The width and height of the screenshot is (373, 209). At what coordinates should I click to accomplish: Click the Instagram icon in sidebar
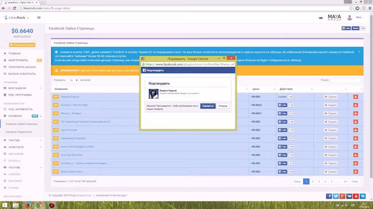point(5,154)
